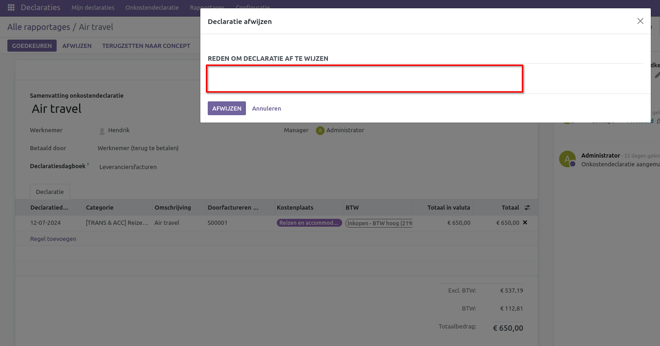Go to Alle rapportages breadcrumb

38,27
